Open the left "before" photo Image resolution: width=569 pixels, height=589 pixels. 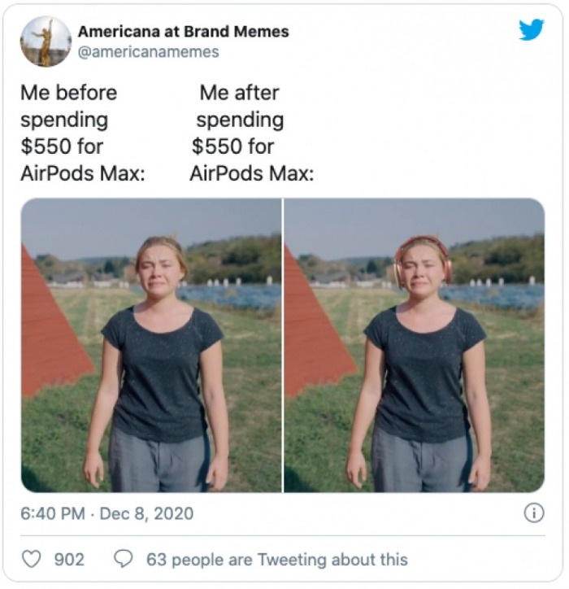150,345
